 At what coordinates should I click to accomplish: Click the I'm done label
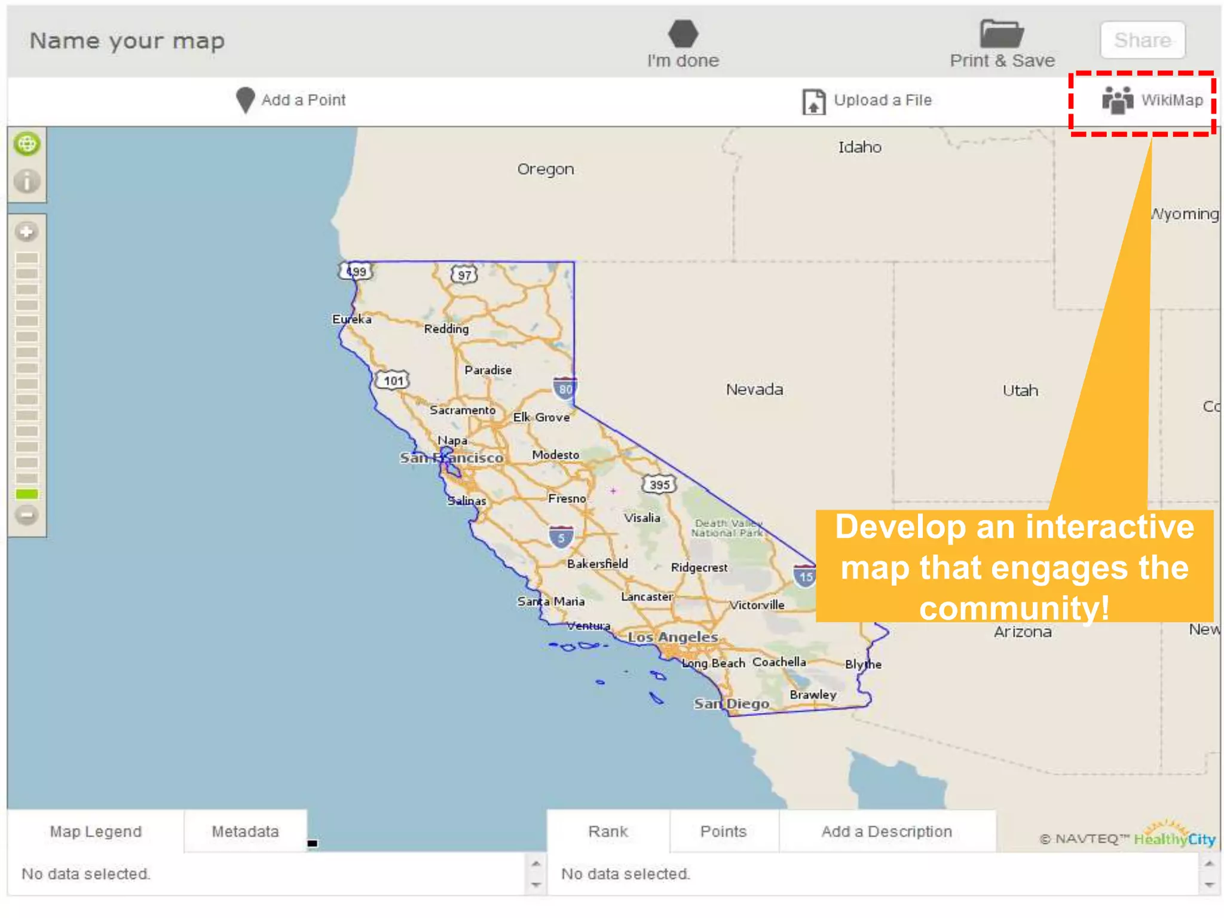click(683, 60)
